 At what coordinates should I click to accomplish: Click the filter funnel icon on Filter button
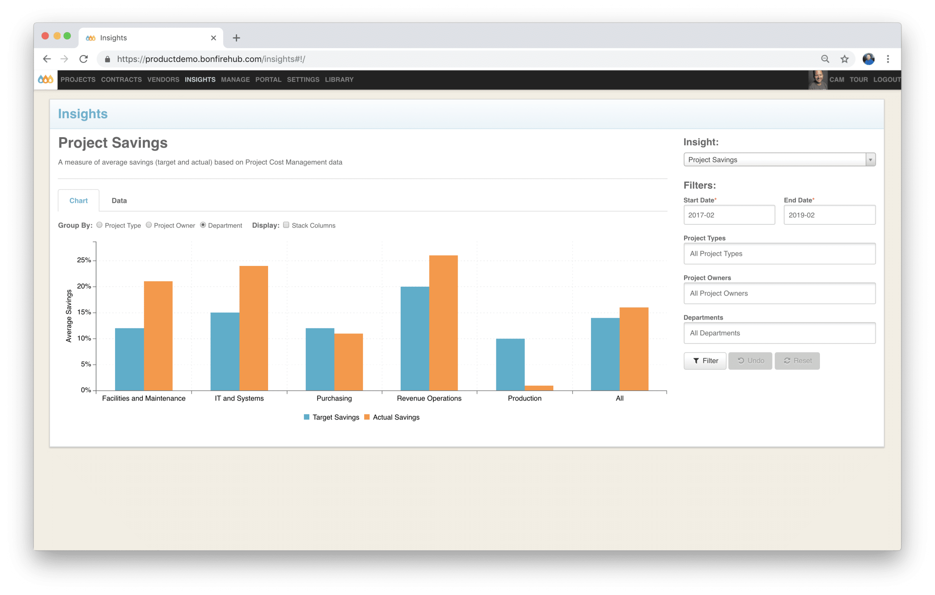pyautogui.click(x=696, y=360)
